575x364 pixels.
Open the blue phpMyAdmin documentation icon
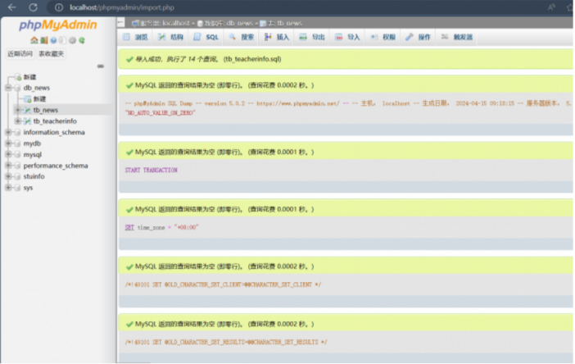coord(53,40)
